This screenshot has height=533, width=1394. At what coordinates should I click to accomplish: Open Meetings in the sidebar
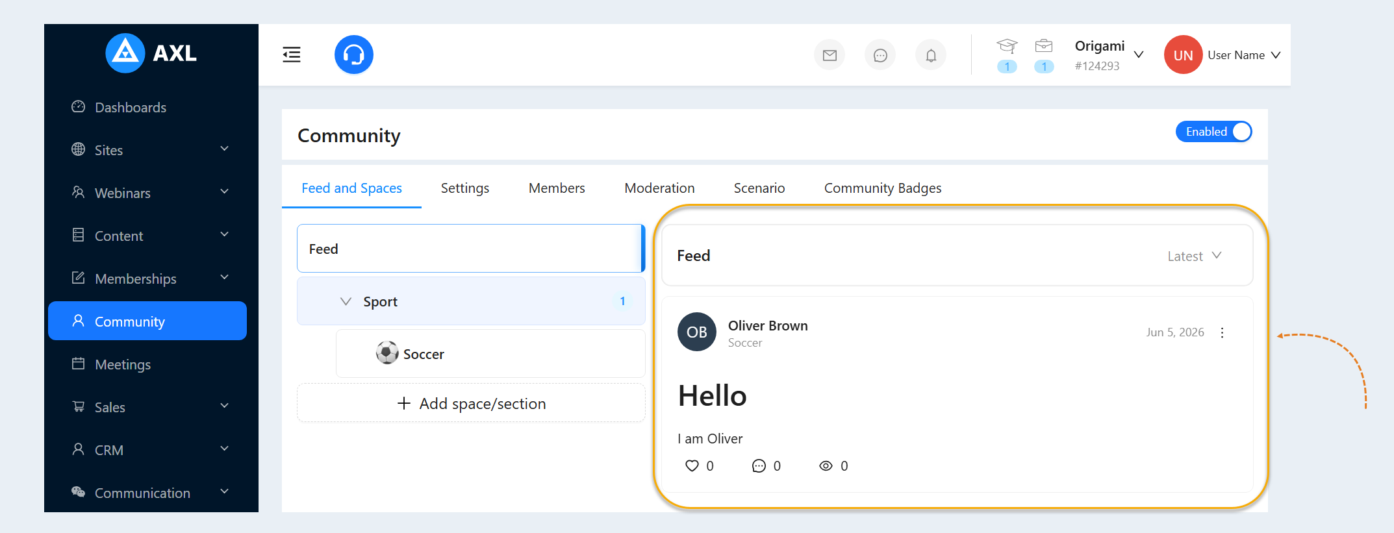pyautogui.click(x=147, y=364)
